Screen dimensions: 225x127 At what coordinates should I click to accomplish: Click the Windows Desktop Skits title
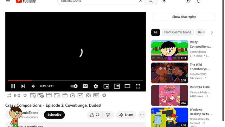pos(201,112)
